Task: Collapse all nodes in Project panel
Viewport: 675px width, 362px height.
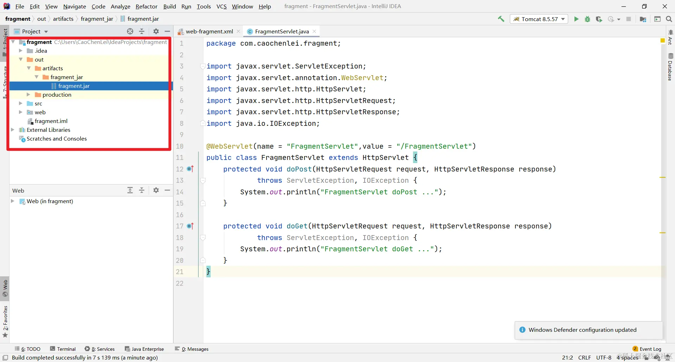Action: [x=142, y=31]
